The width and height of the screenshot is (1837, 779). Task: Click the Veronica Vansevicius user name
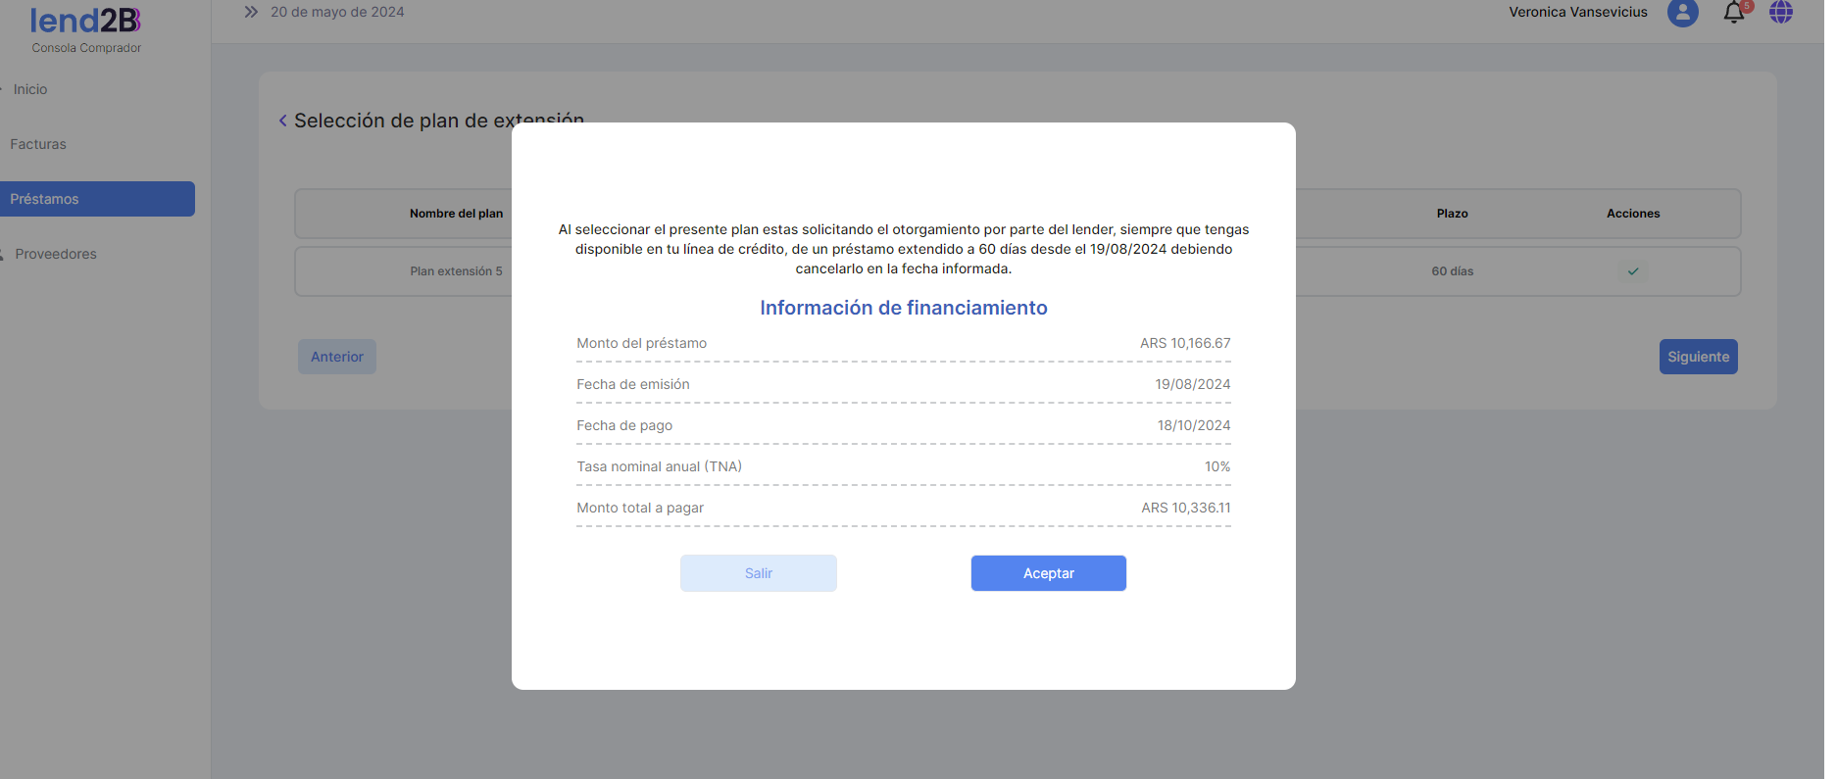(1577, 13)
